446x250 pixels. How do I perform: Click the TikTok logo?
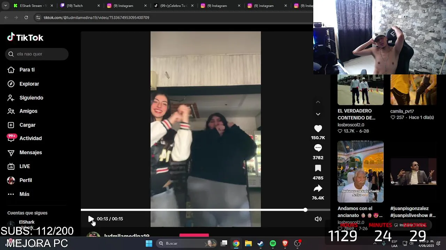tap(25, 37)
